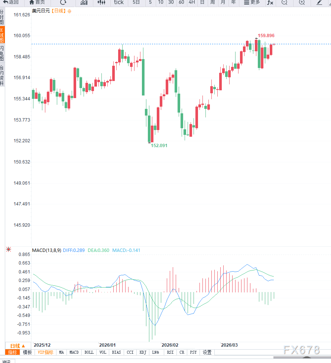Select the line-with-bars chart type icon
This screenshot has width=331, height=363.
click(84, 2)
